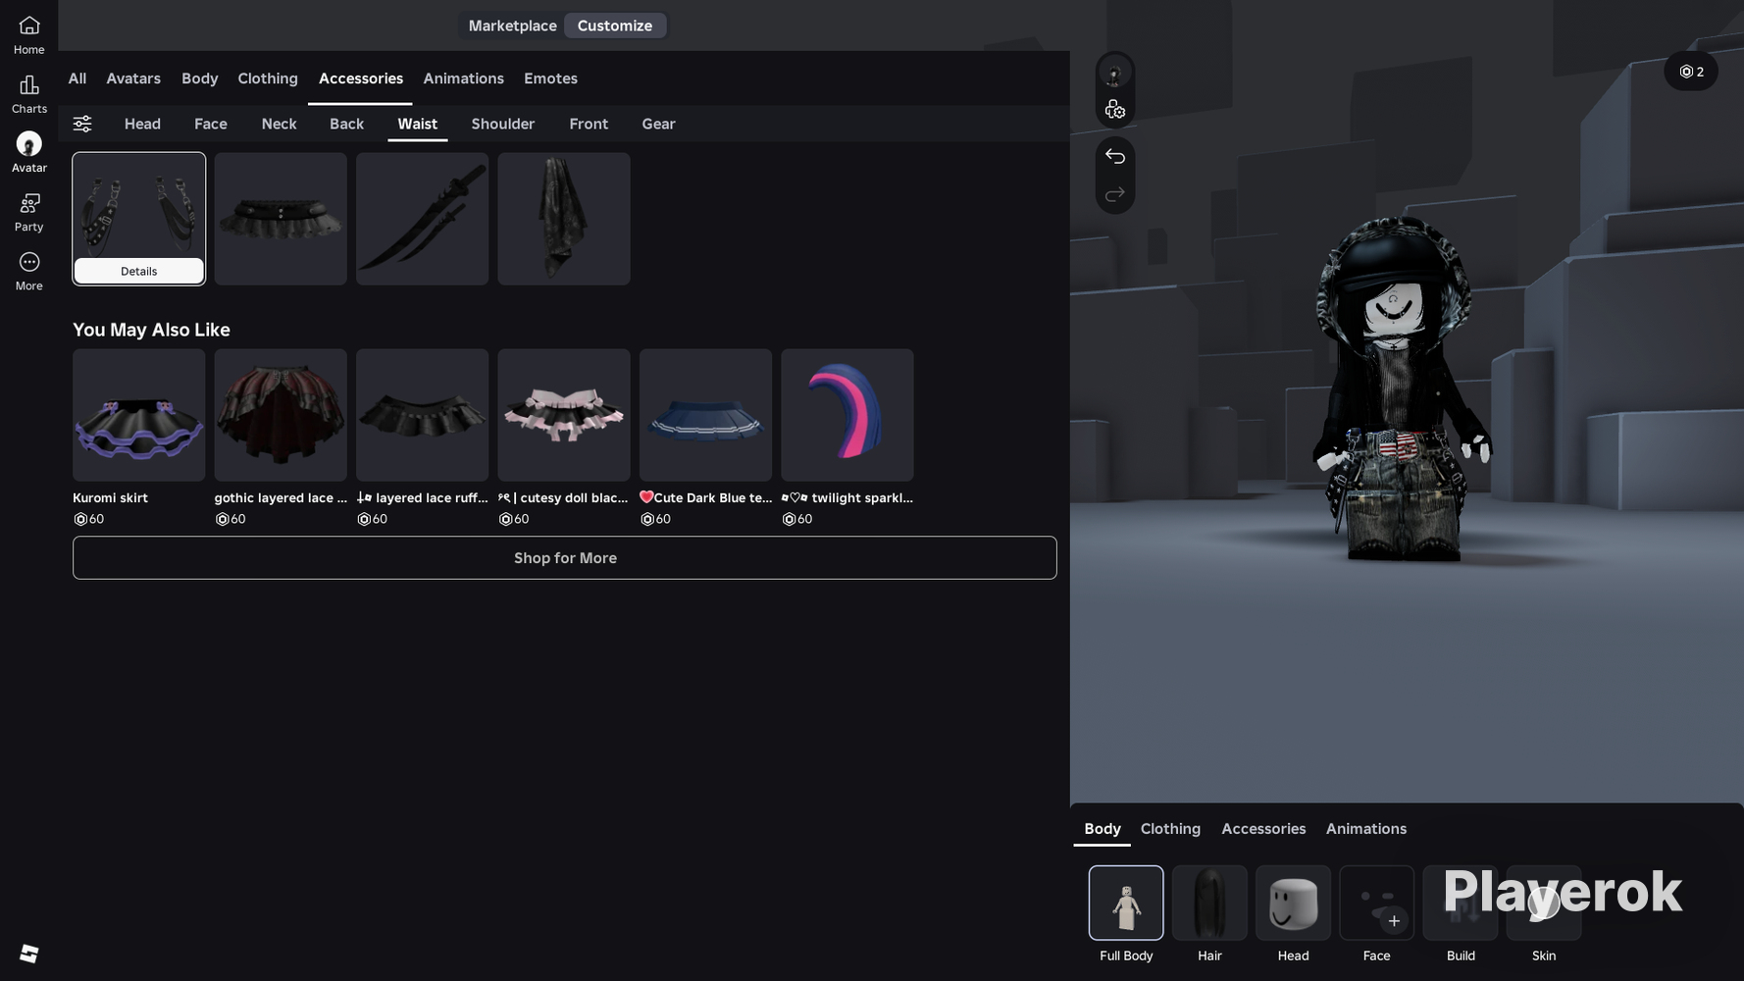Select the black dual swords accessory

pos(423,219)
